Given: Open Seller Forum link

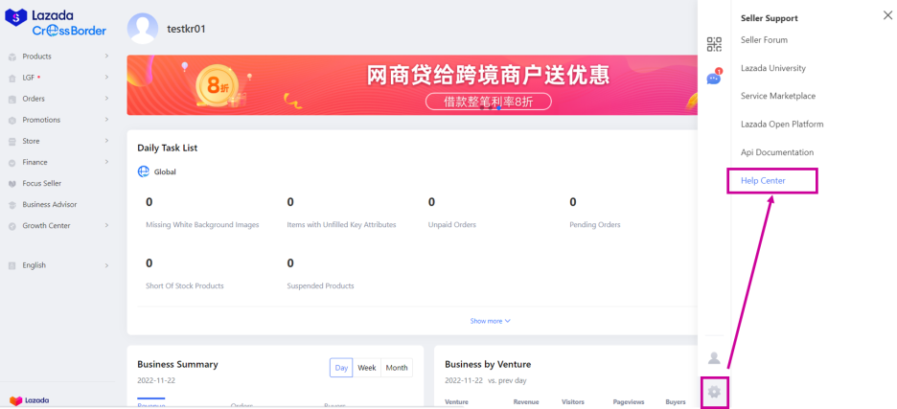Looking at the screenshot, I should (x=764, y=40).
